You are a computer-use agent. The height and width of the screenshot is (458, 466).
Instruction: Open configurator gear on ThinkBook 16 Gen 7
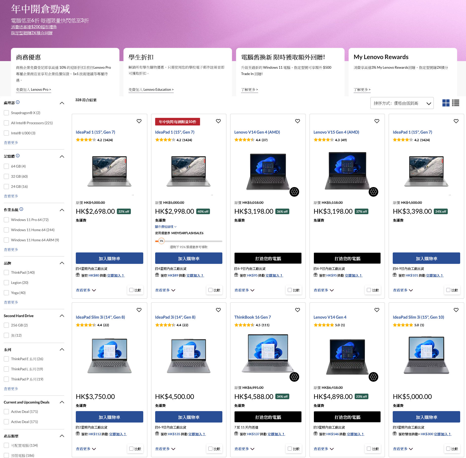click(294, 377)
